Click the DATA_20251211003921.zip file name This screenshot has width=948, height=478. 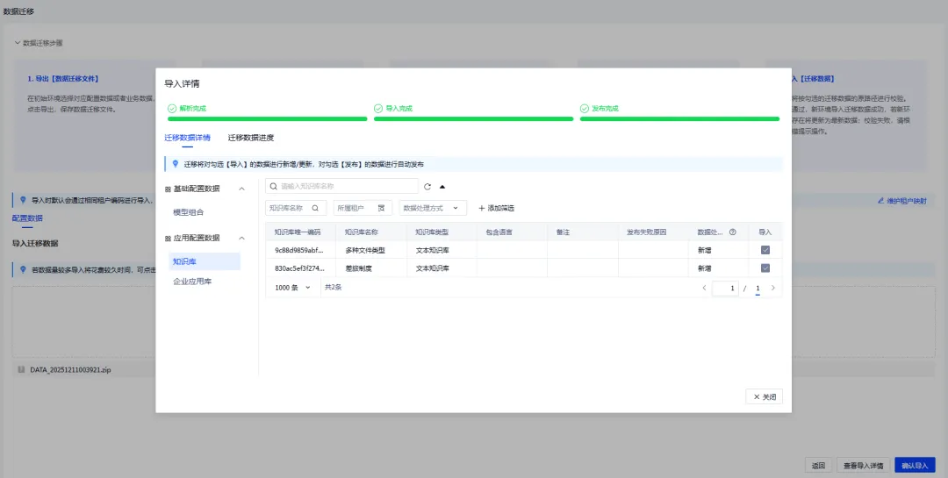[x=71, y=370]
